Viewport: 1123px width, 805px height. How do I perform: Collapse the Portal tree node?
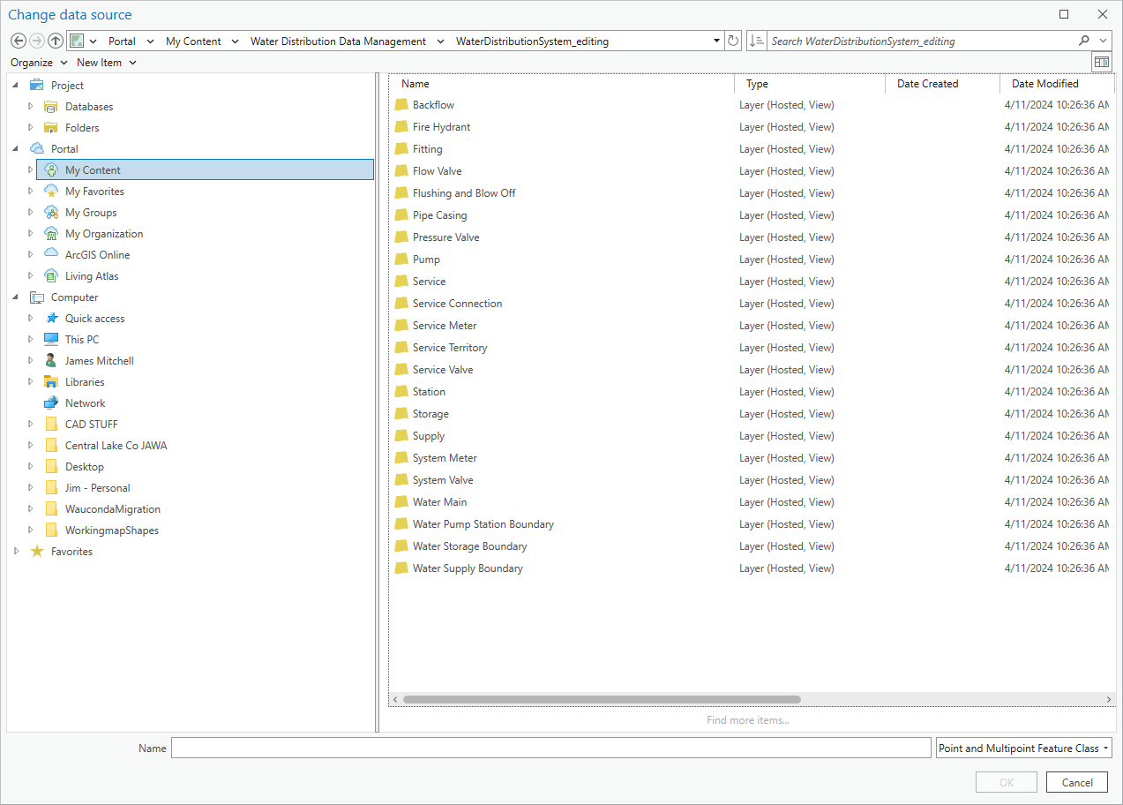click(x=16, y=149)
